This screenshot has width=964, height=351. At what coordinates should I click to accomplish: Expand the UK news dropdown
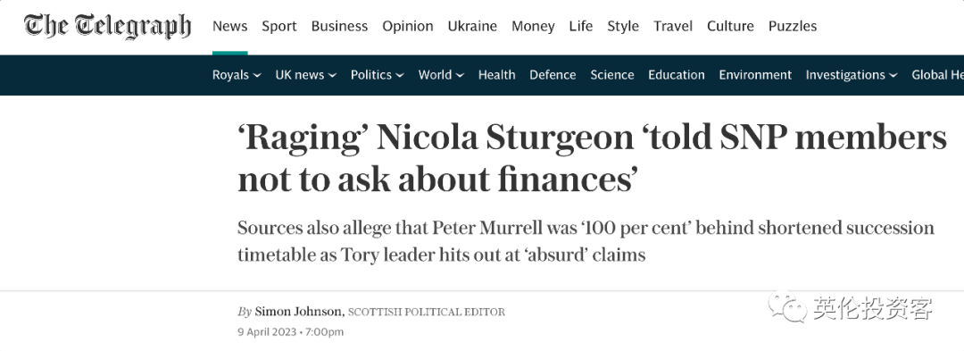click(305, 75)
